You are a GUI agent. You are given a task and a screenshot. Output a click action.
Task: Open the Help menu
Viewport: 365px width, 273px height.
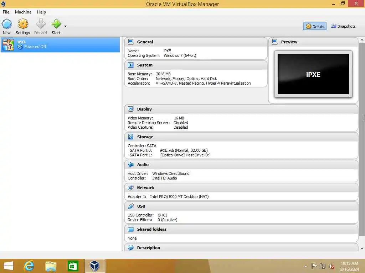[x=41, y=12]
